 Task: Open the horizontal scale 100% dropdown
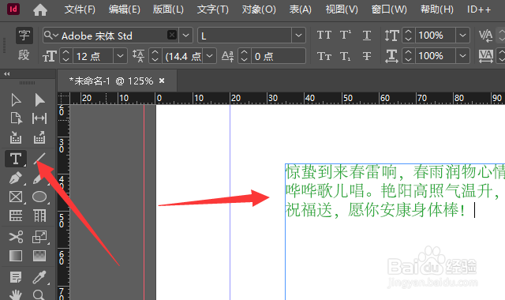click(x=463, y=56)
